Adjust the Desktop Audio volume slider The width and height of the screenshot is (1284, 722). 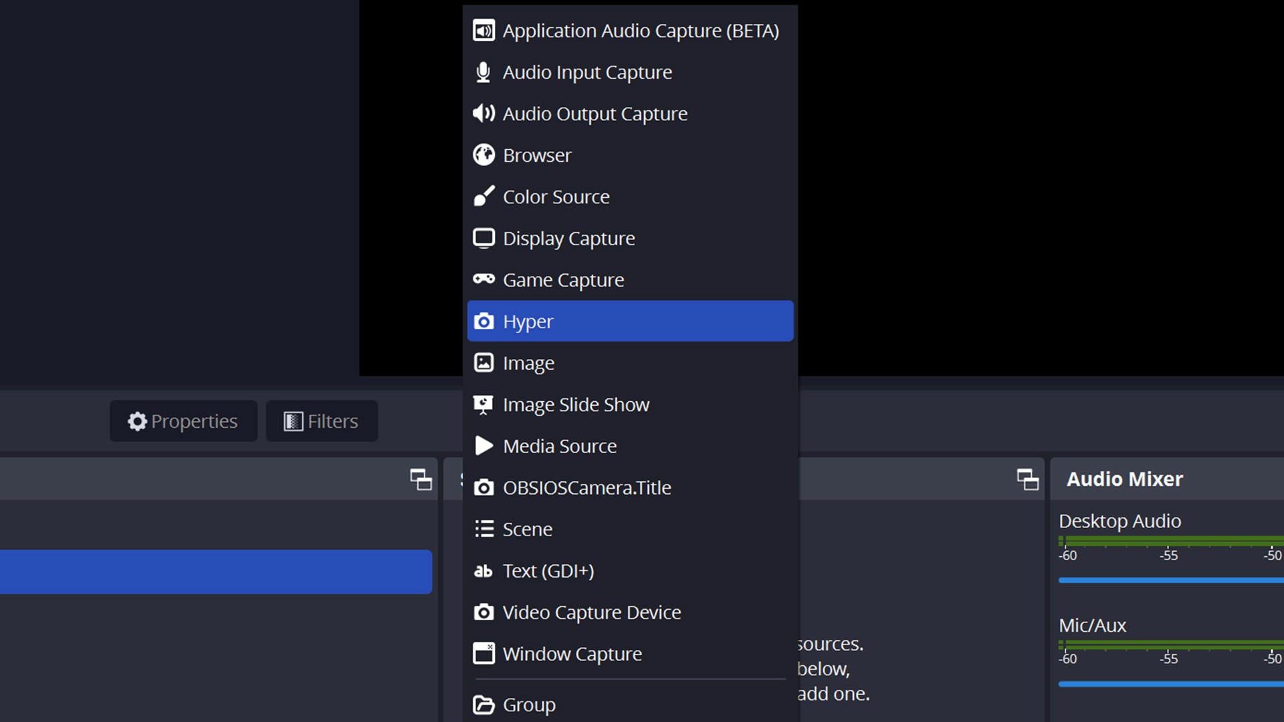coord(1170,580)
